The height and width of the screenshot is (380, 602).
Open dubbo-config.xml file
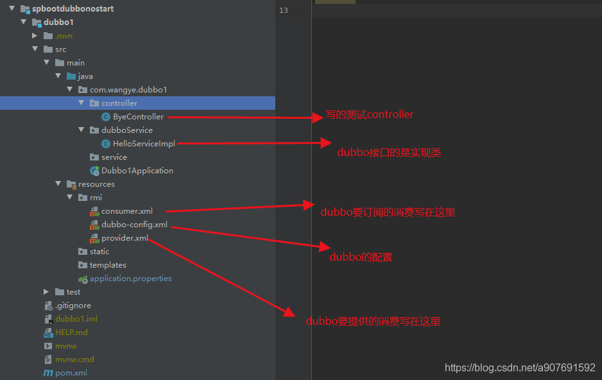[x=134, y=225]
